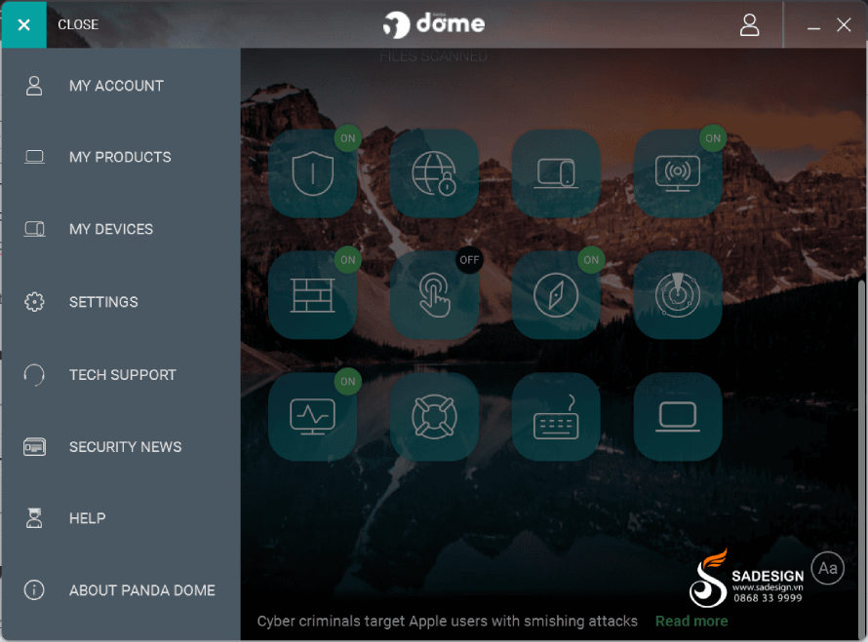The width and height of the screenshot is (868, 642).
Task: Open the Wi-Fi protection monitor tile
Action: [x=678, y=173]
